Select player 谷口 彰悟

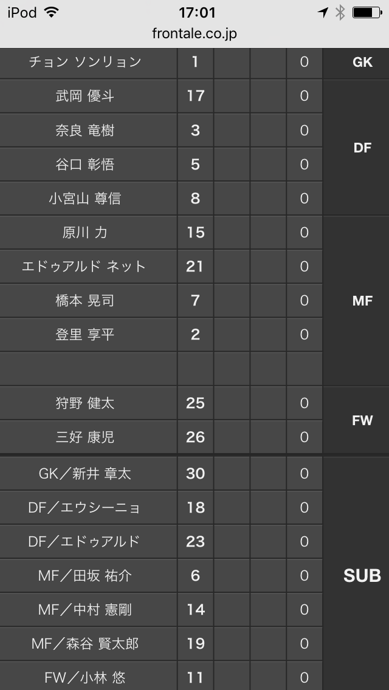(x=85, y=164)
